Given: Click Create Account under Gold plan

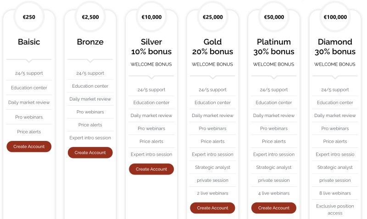Looking at the screenshot, I should pyautogui.click(x=212, y=208).
